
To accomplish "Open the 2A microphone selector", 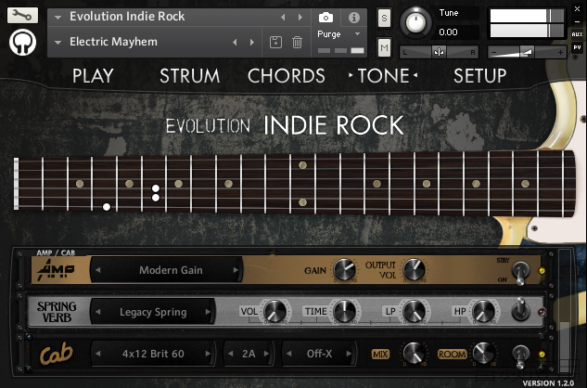I will (249, 354).
